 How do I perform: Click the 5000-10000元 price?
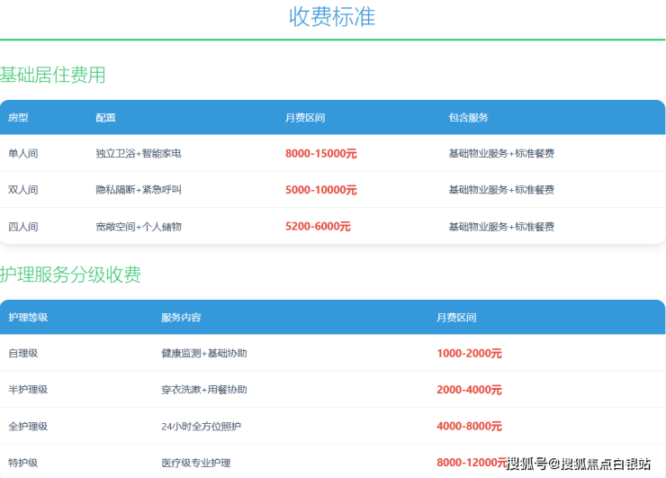[320, 190]
